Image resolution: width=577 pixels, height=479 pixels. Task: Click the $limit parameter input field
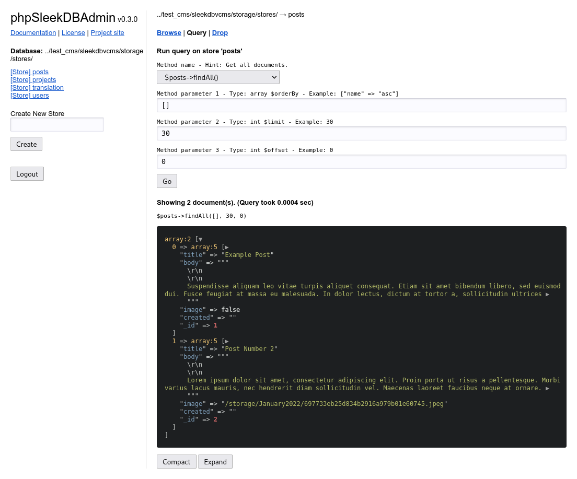click(361, 134)
